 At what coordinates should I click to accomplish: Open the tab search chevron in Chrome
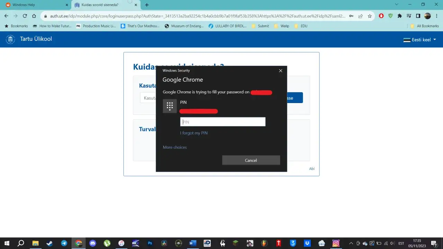coord(397,4)
